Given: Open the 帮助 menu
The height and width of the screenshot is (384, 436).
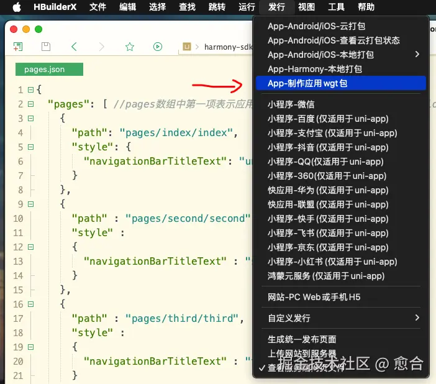Looking at the screenshot, I should click(x=366, y=7).
